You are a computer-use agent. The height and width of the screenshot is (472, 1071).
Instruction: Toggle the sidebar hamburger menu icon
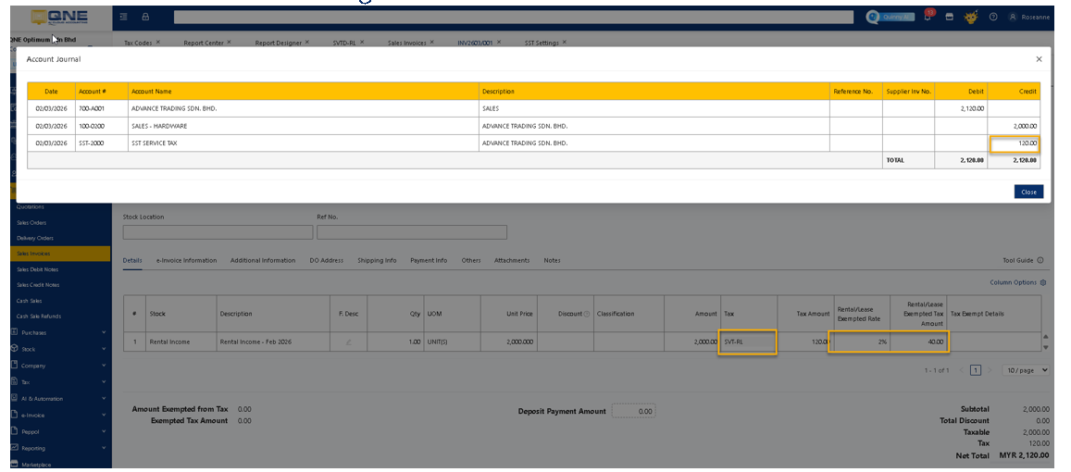[x=124, y=17]
